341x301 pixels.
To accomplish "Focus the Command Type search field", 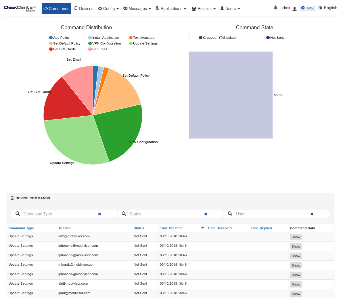I will pyautogui.click(x=59, y=214).
